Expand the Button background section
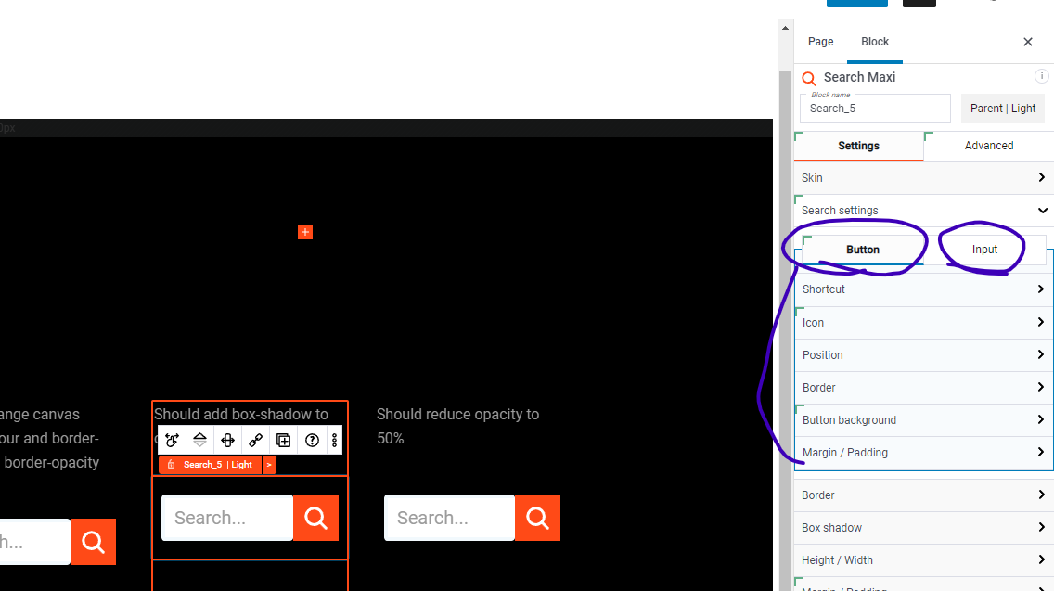The height and width of the screenshot is (591, 1054). [x=923, y=419]
